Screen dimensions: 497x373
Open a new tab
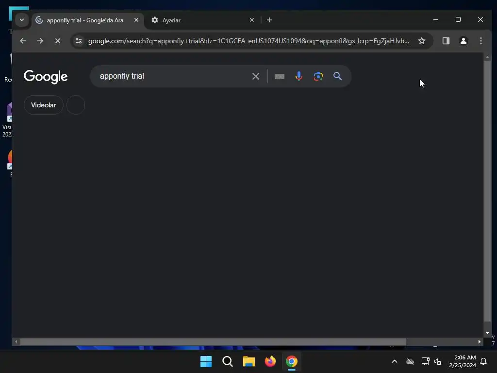point(269,20)
